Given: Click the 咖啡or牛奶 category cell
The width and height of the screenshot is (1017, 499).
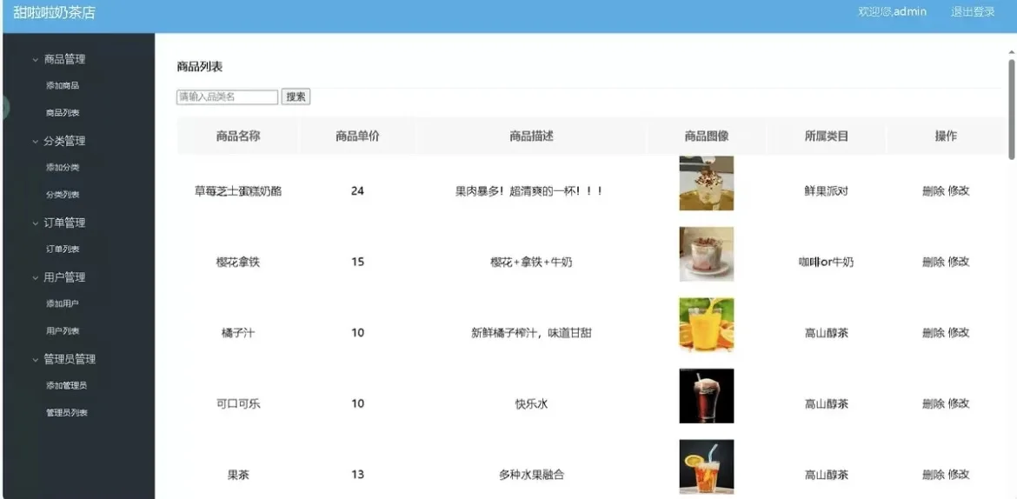Looking at the screenshot, I should point(827,263).
